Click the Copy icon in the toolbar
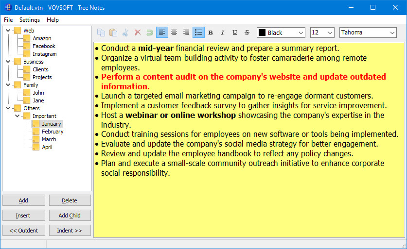The height and width of the screenshot is (249, 407). 101,33
